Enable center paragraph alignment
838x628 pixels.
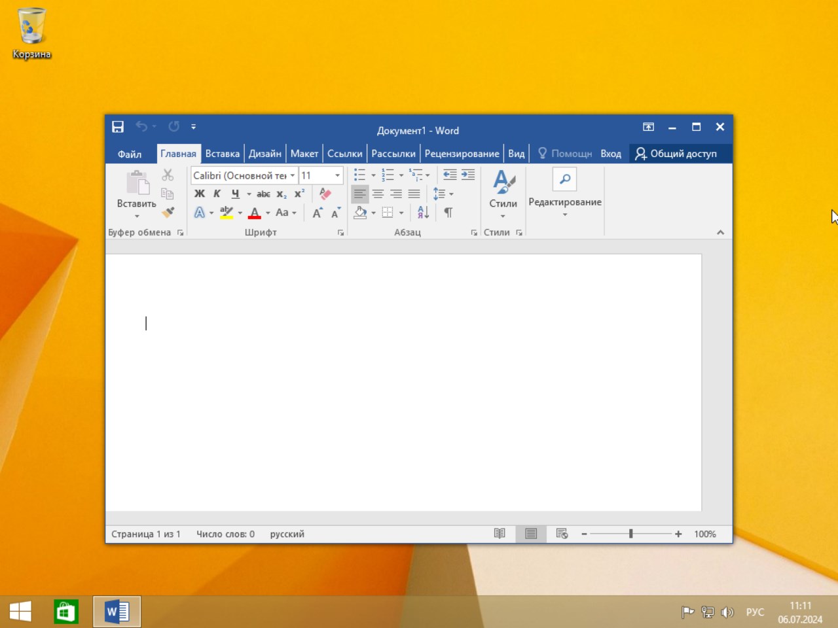click(x=378, y=194)
